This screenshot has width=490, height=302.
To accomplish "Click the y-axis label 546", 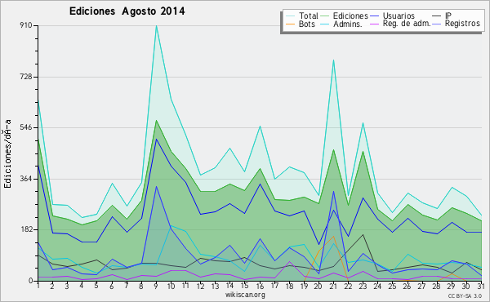I will coord(27,127).
